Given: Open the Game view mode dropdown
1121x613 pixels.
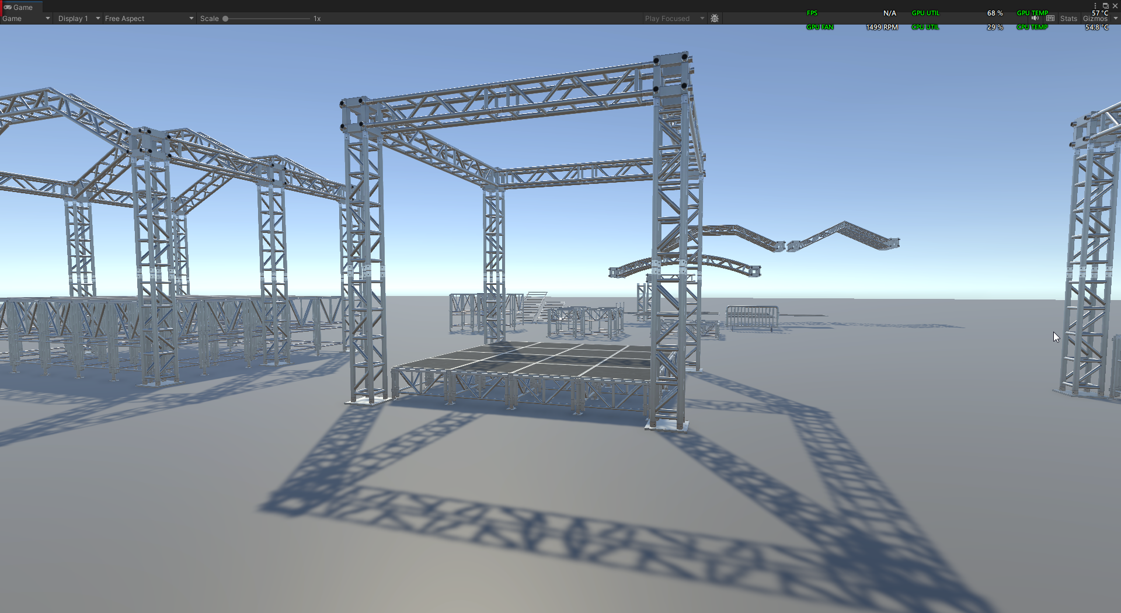Looking at the screenshot, I should pos(26,19).
